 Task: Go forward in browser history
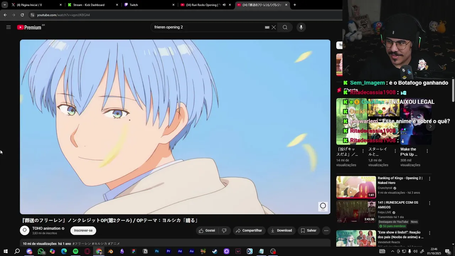[14, 15]
